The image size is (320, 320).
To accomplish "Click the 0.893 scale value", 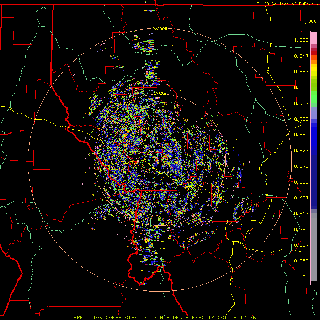I will coord(301,71).
